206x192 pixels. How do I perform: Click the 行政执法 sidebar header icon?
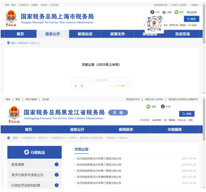tap(27, 152)
